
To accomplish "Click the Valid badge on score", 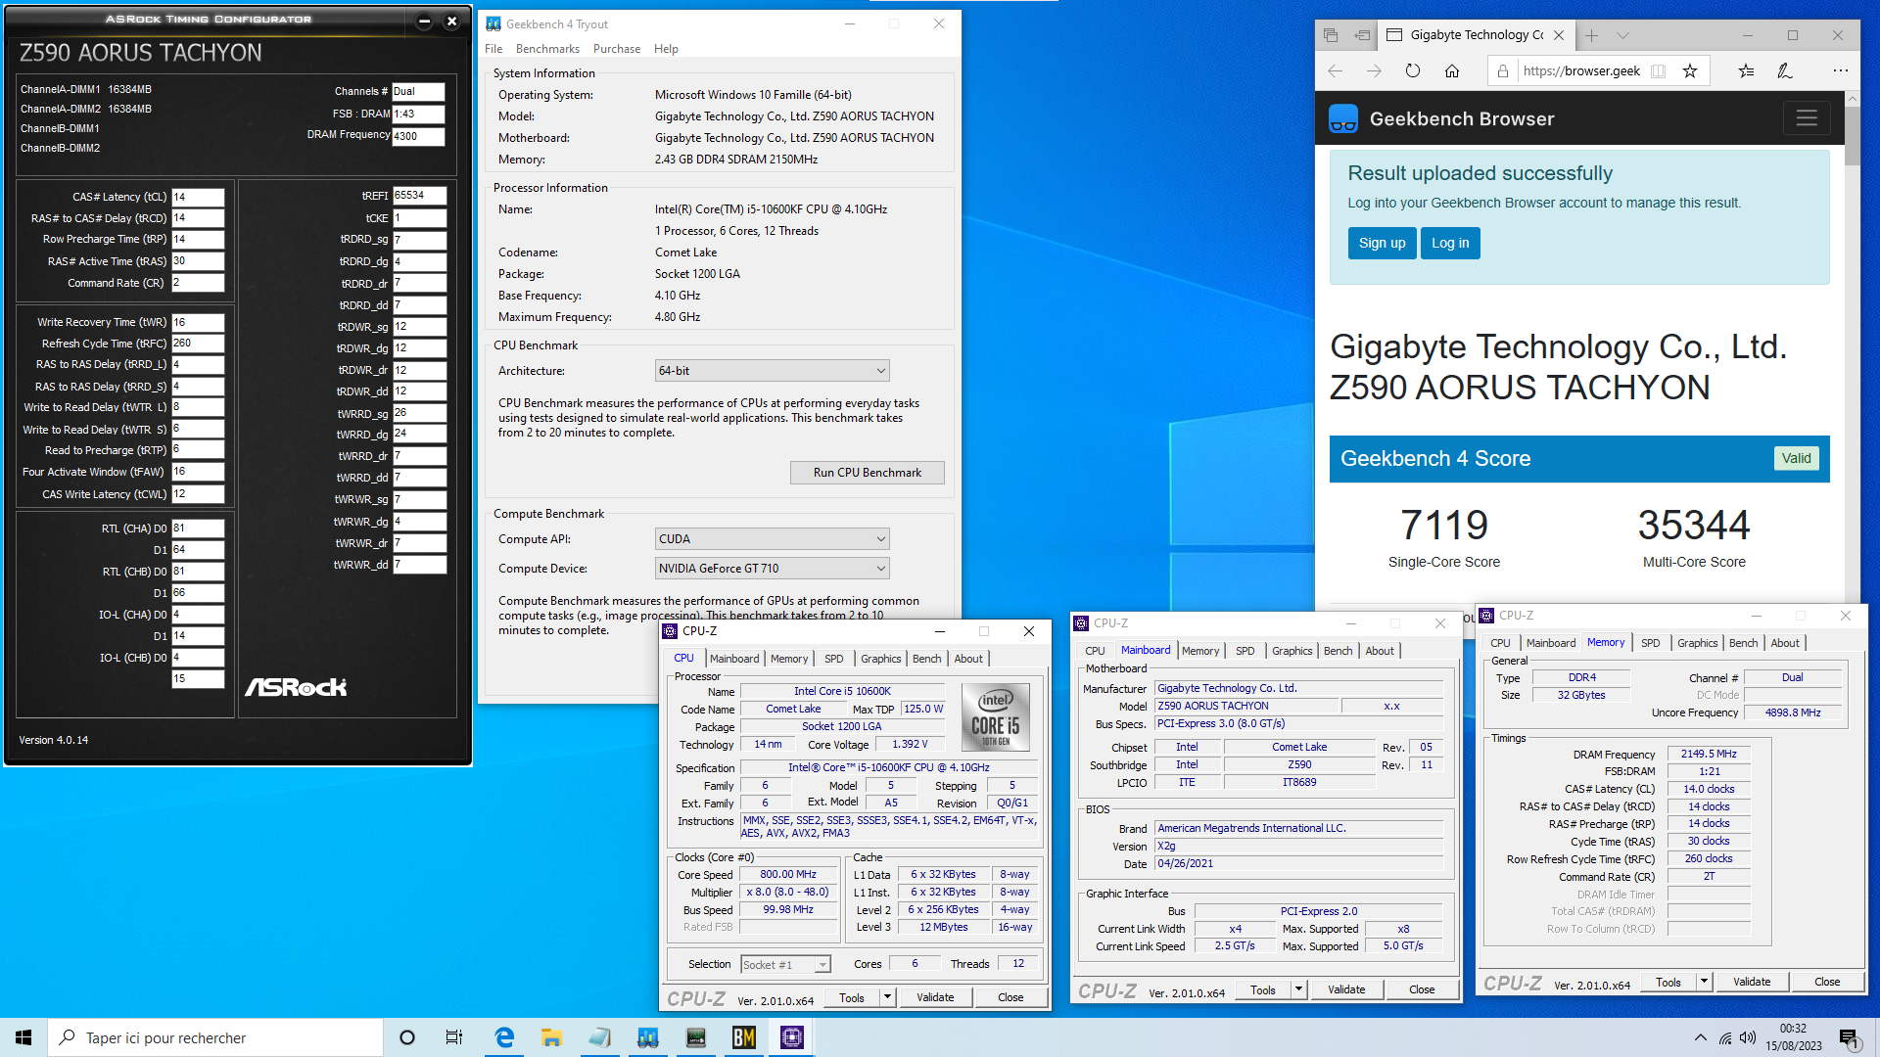I will pyautogui.click(x=1796, y=458).
